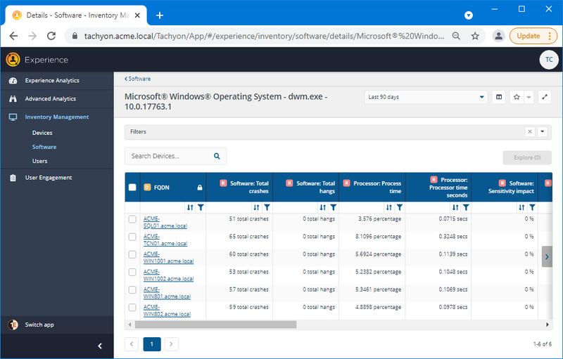This screenshot has height=359, width=563.
Task: Filter the Software: Total crashes column
Action: (267, 207)
